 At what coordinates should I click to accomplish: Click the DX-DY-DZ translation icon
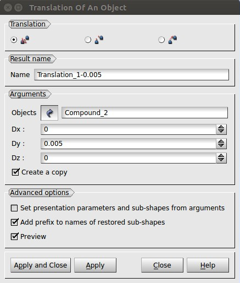(25, 40)
